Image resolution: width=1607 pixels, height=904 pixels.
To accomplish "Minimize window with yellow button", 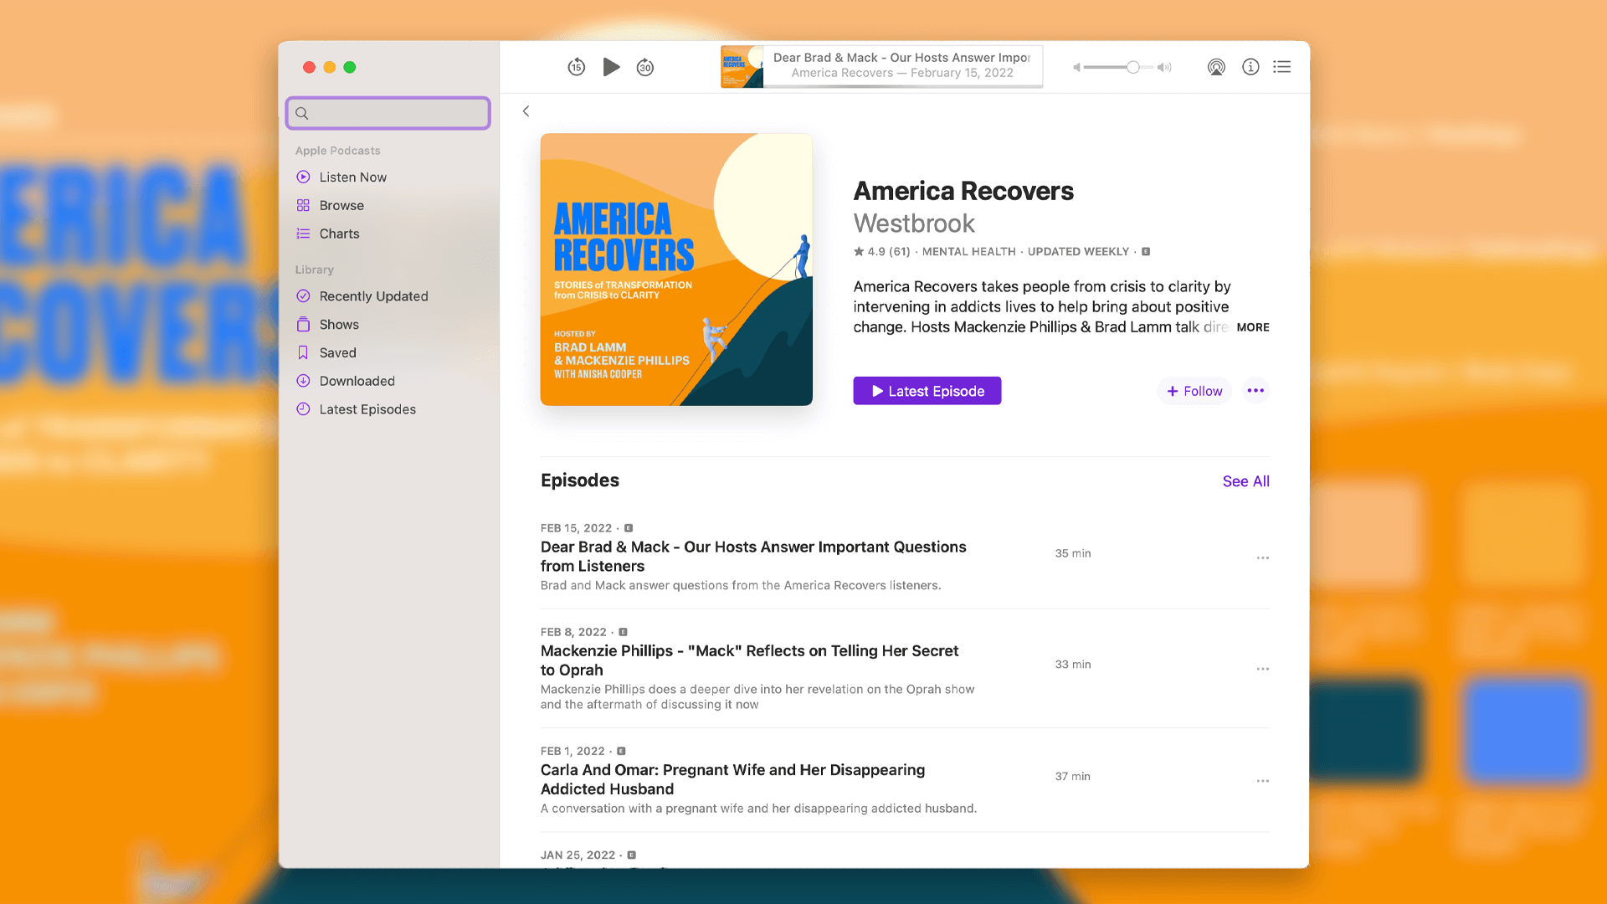I will pyautogui.click(x=330, y=67).
